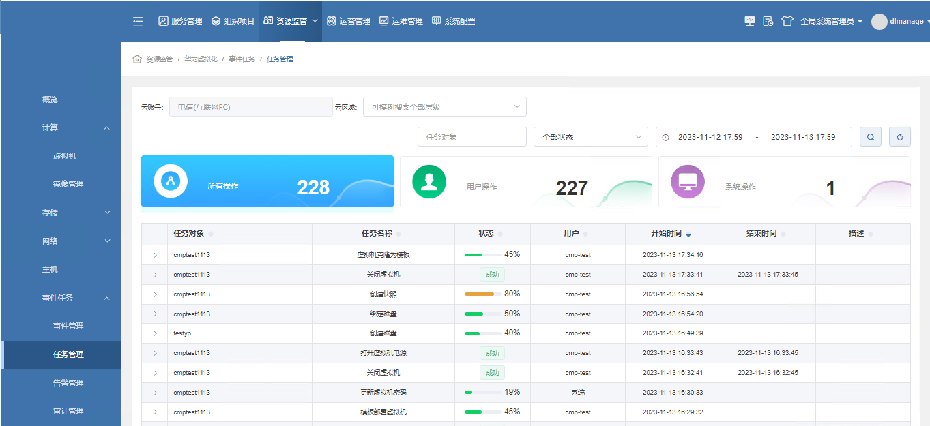Click the 2023-11-13 17:33:45 end time cell
930x426 pixels.
tap(768, 275)
